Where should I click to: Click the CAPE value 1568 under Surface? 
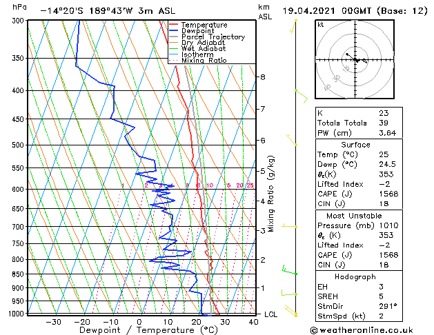[388, 194]
